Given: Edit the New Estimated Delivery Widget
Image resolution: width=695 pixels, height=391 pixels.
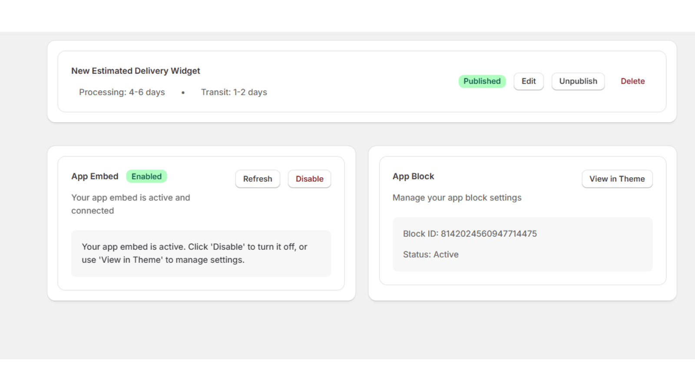Looking at the screenshot, I should pos(528,81).
